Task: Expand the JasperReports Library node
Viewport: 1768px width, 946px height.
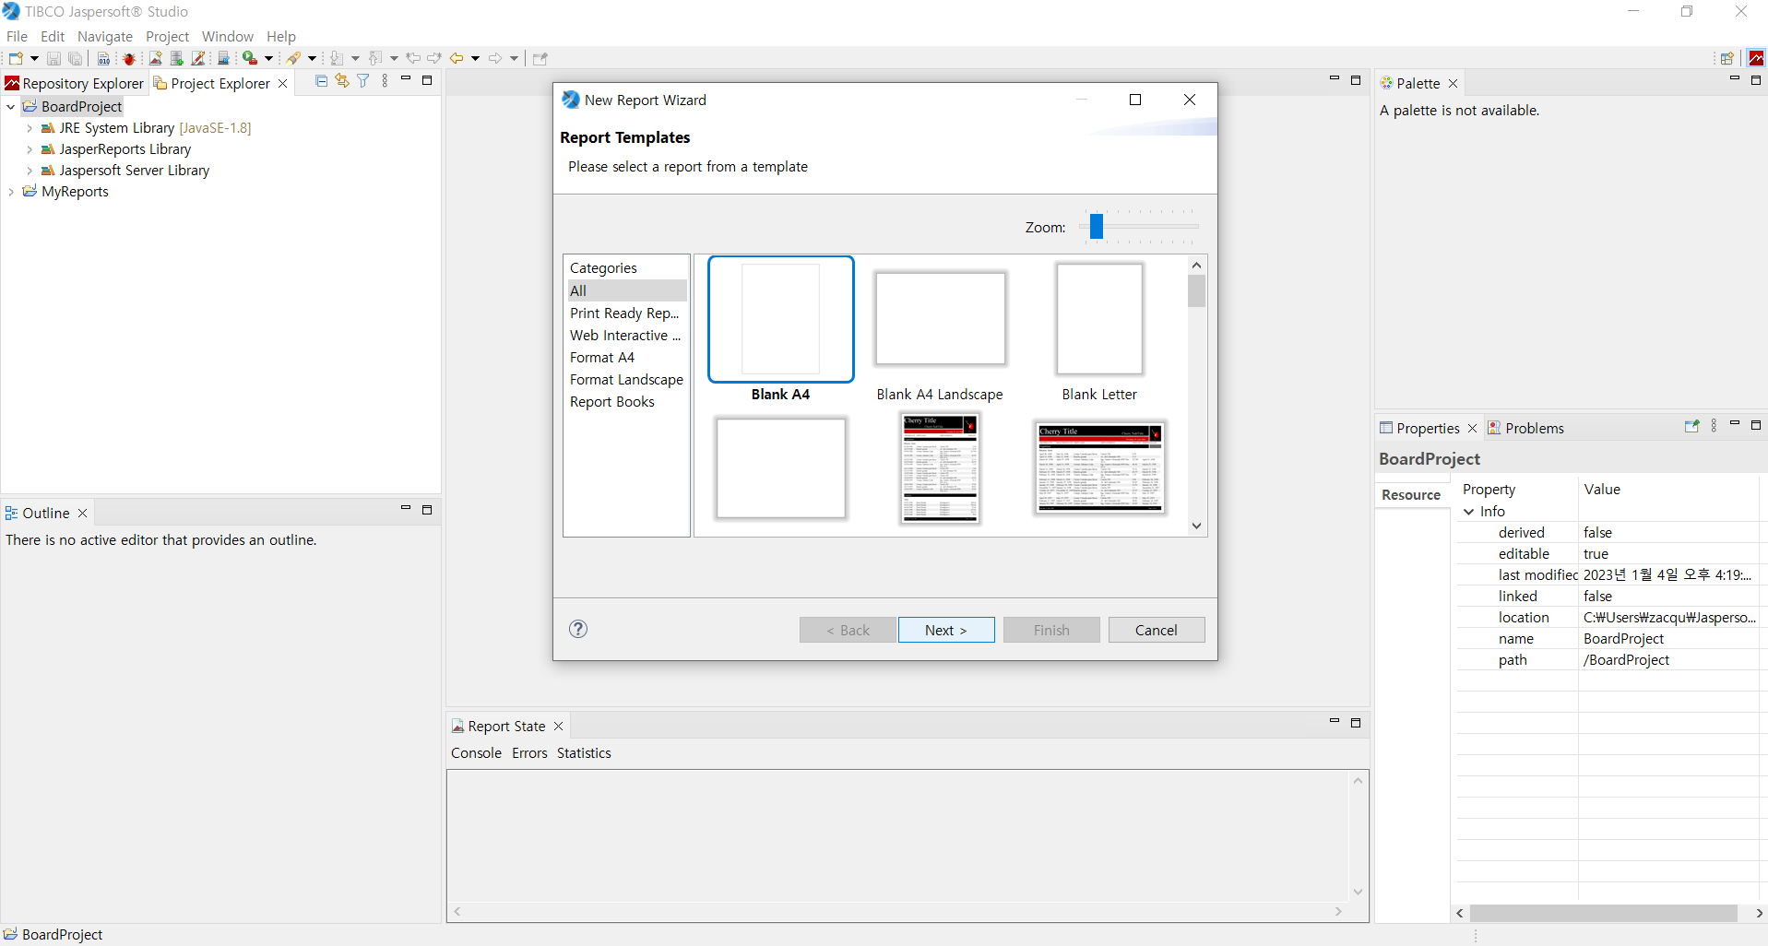Action: tap(30, 149)
